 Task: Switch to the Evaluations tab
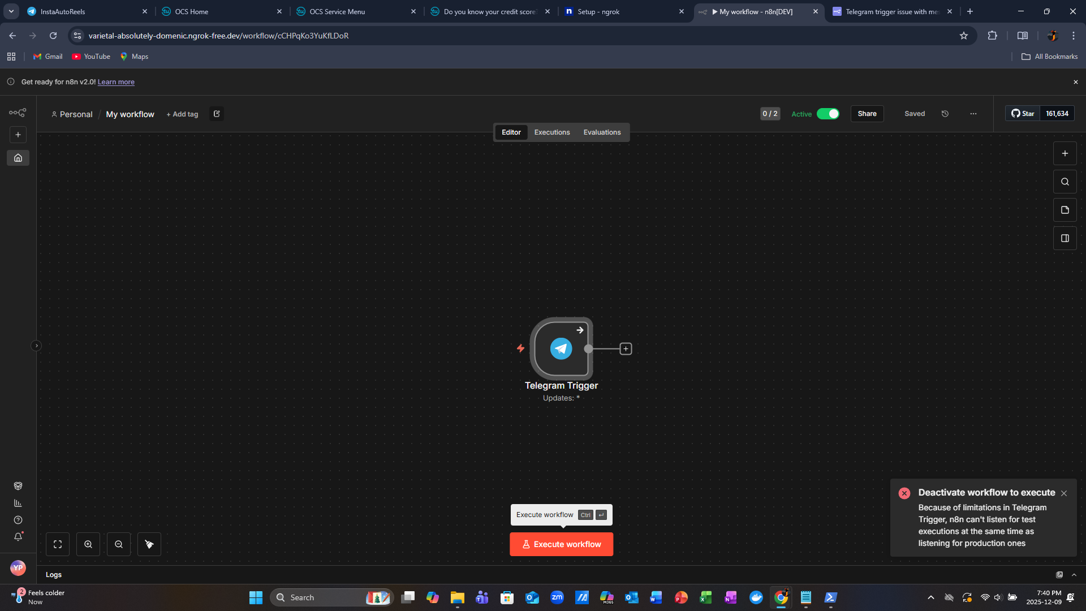[x=602, y=132]
